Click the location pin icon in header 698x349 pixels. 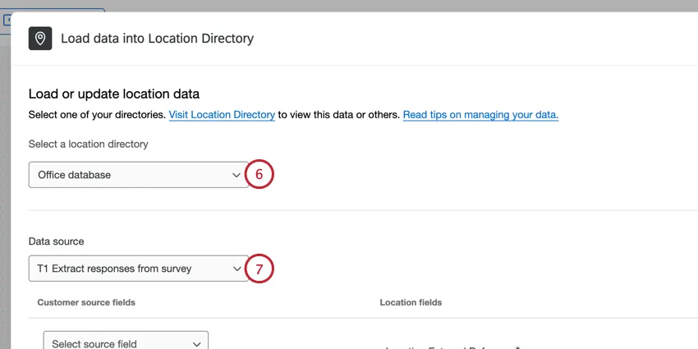point(40,39)
